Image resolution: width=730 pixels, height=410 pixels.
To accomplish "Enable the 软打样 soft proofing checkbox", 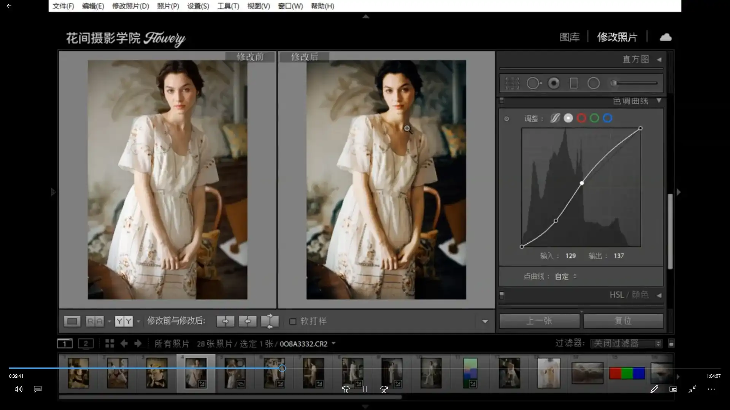I will pyautogui.click(x=293, y=322).
